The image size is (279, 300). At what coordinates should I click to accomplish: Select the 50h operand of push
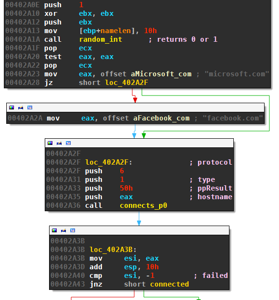[x=127, y=188]
